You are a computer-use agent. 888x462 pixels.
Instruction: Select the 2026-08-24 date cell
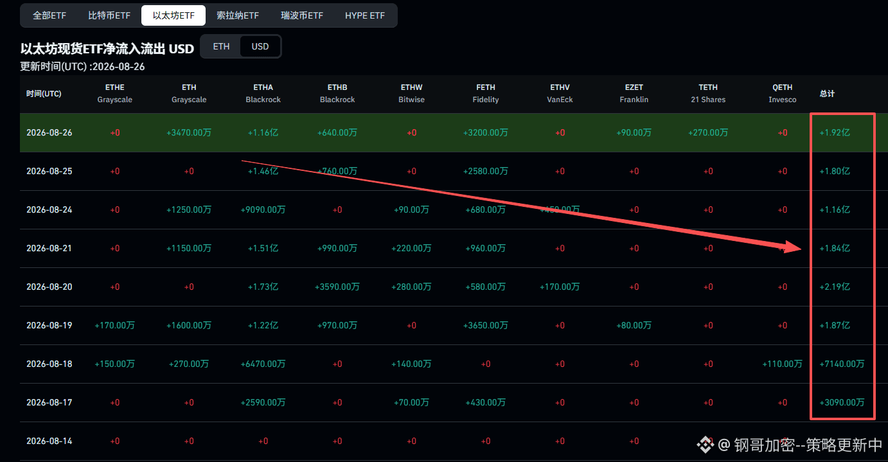coord(49,209)
